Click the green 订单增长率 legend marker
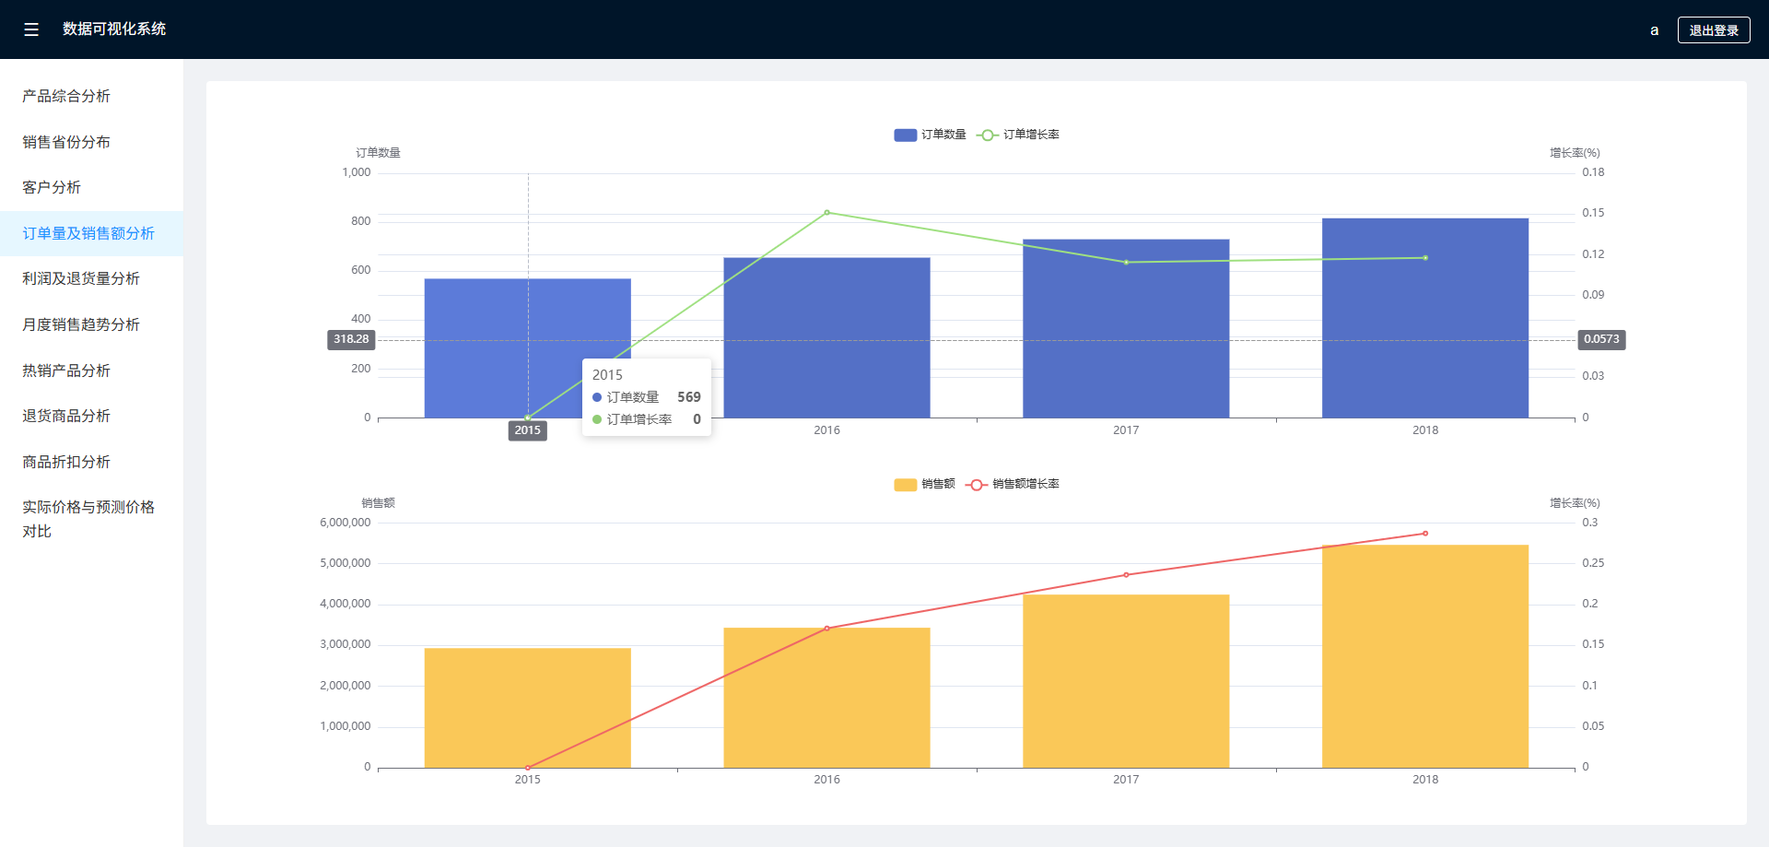1769x847 pixels. pos(987,135)
